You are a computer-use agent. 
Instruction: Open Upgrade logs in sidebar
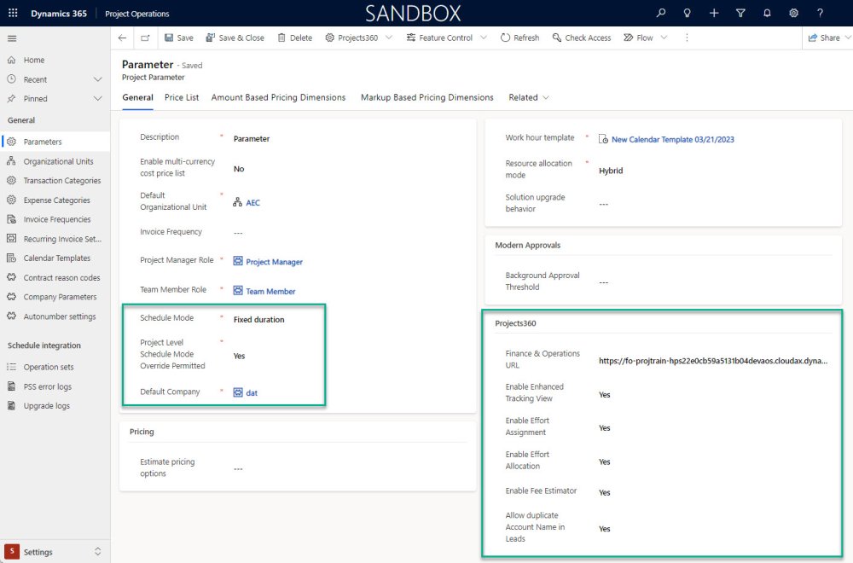tap(55, 406)
